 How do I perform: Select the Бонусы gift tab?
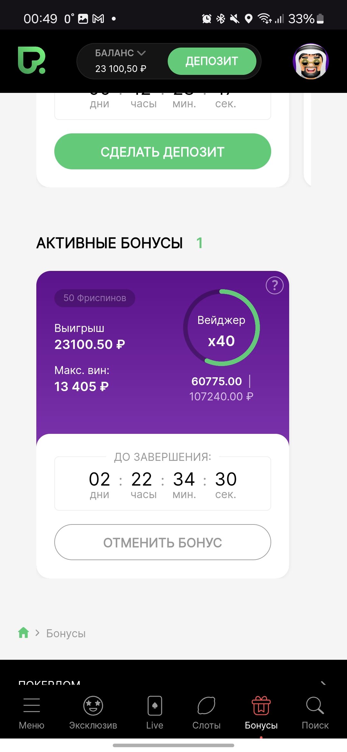(261, 712)
